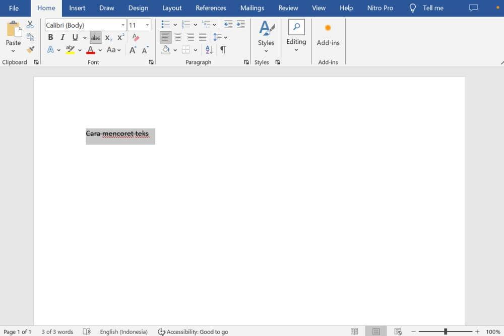Click the zoom slider handle

446,331
